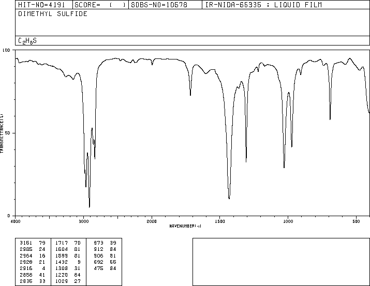
Task: Click the deepest peak bottom near 2916
Action: pos(90,207)
